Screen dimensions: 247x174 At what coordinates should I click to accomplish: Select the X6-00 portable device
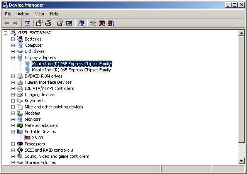(37, 138)
